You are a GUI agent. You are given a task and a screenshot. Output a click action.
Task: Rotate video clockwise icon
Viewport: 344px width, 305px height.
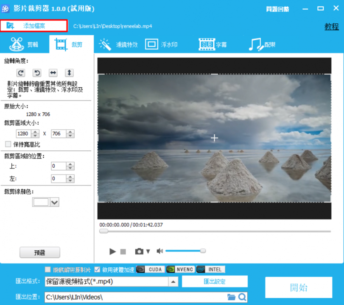21,73
